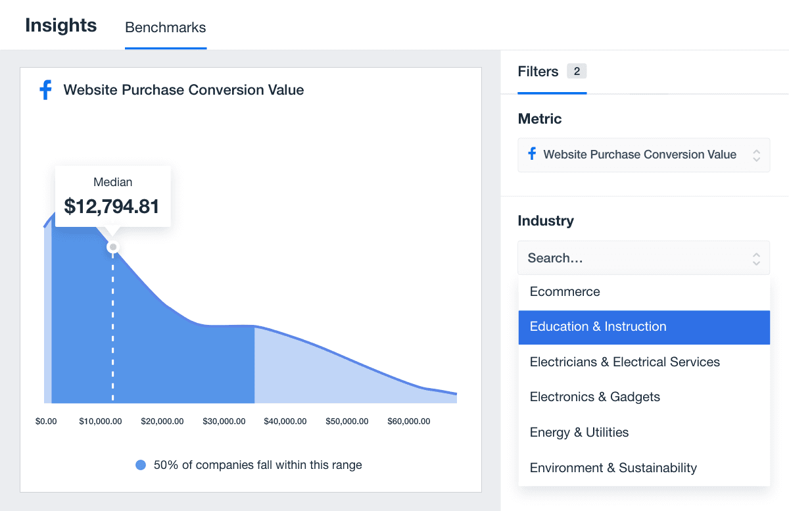Click the median marker dot on chart
The height and width of the screenshot is (511, 789).
[x=113, y=247]
